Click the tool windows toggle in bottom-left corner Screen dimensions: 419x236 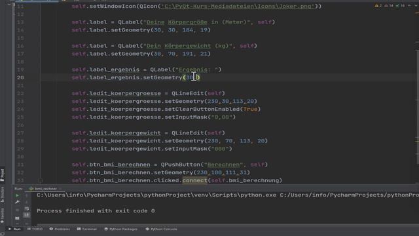coord(3,233)
